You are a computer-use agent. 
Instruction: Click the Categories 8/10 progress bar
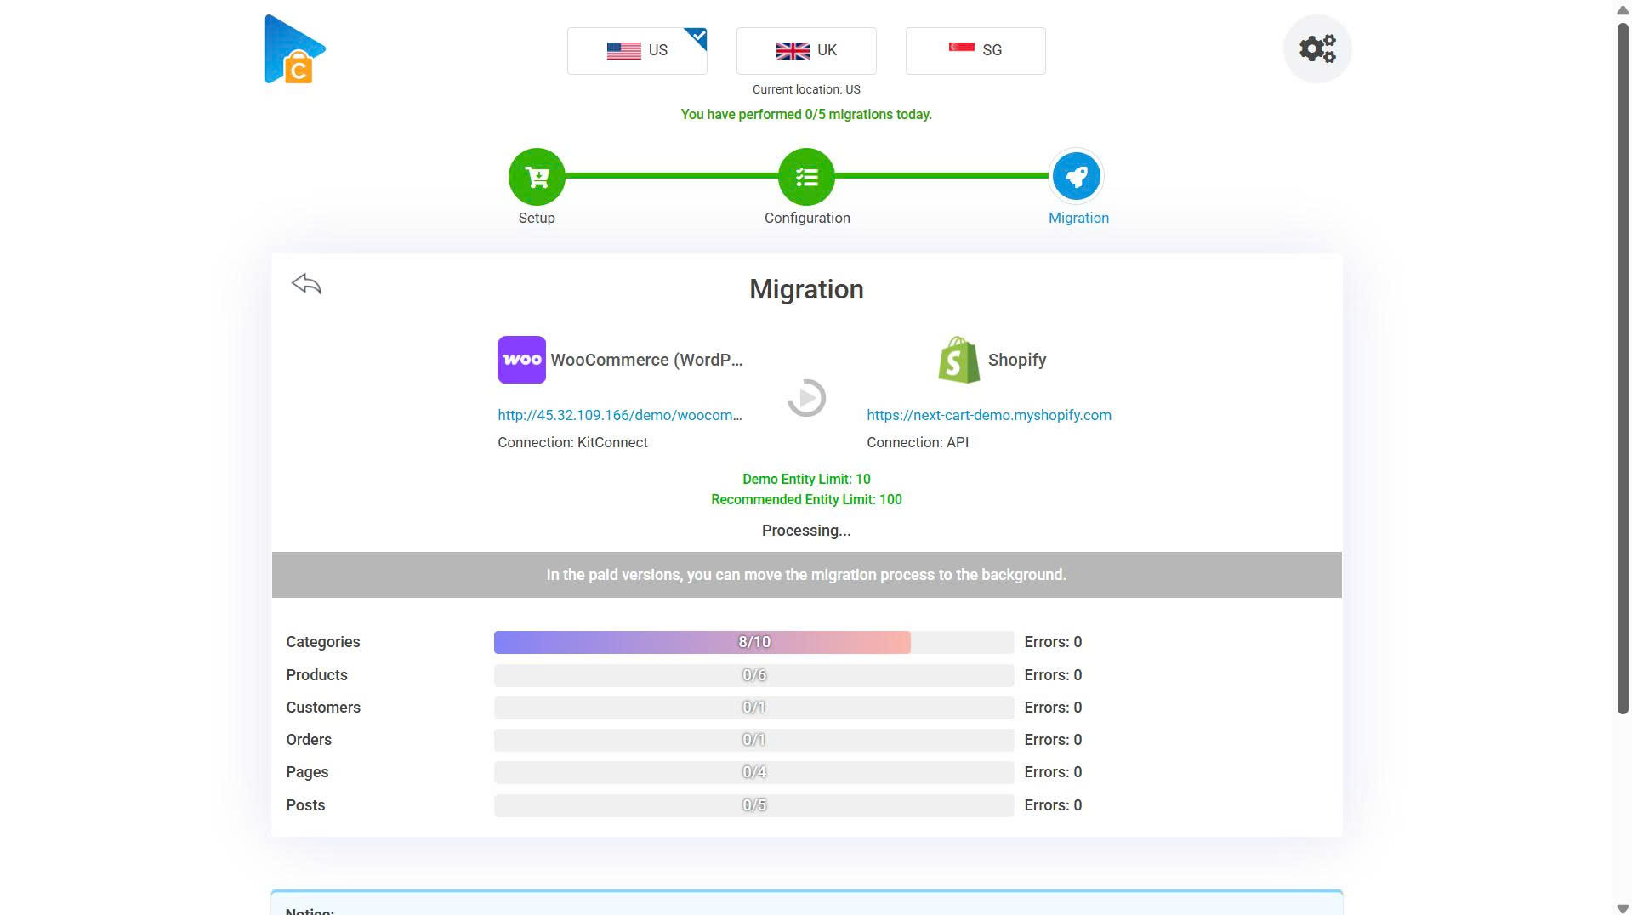[752, 642]
